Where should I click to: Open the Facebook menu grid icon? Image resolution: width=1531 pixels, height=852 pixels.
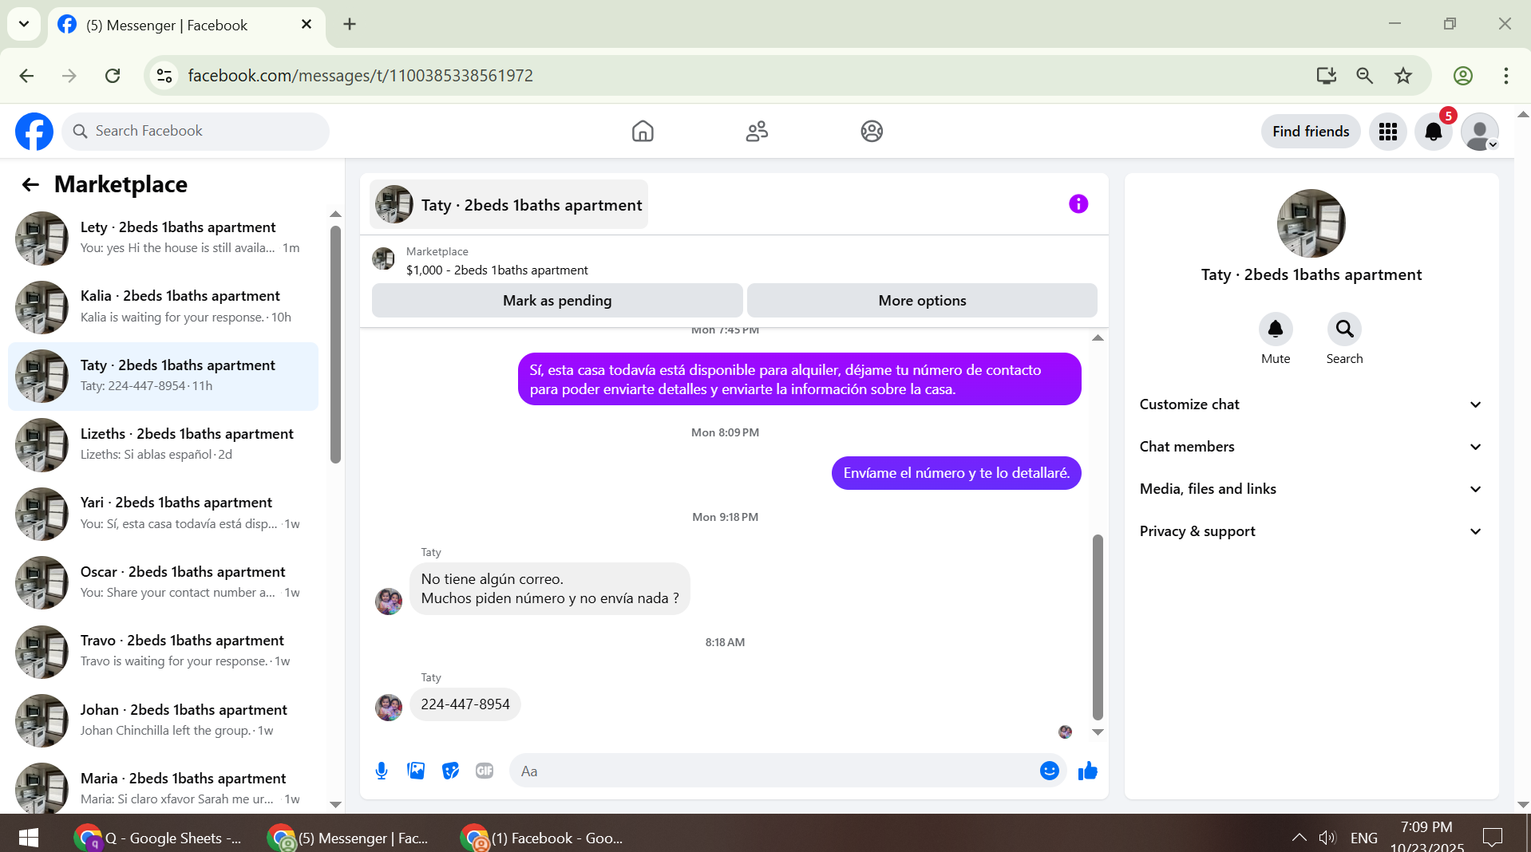click(x=1388, y=132)
